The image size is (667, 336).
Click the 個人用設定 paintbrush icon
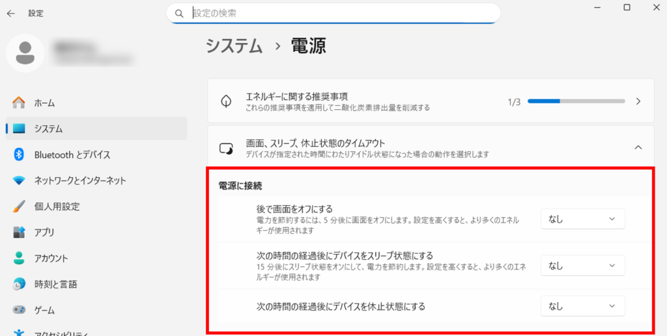19,207
